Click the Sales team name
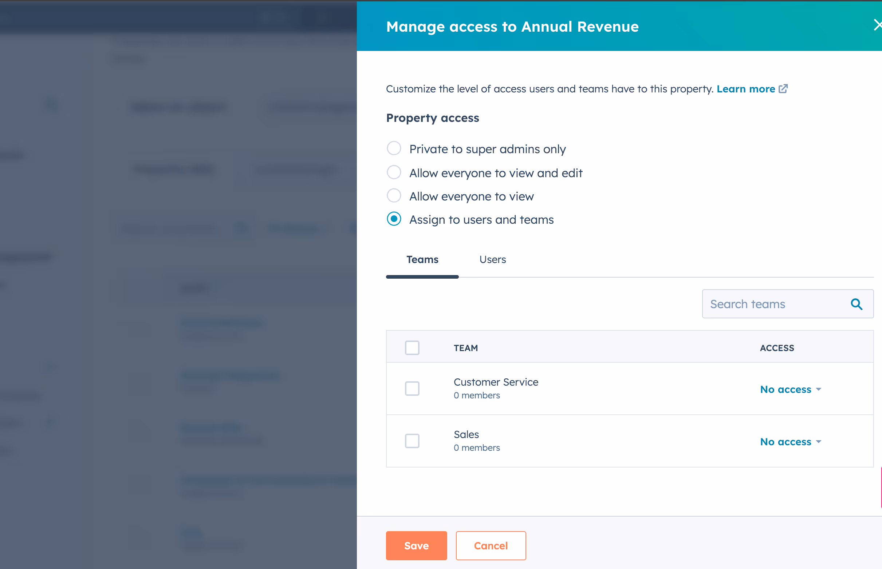This screenshot has width=882, height=569. click(466, 434)
